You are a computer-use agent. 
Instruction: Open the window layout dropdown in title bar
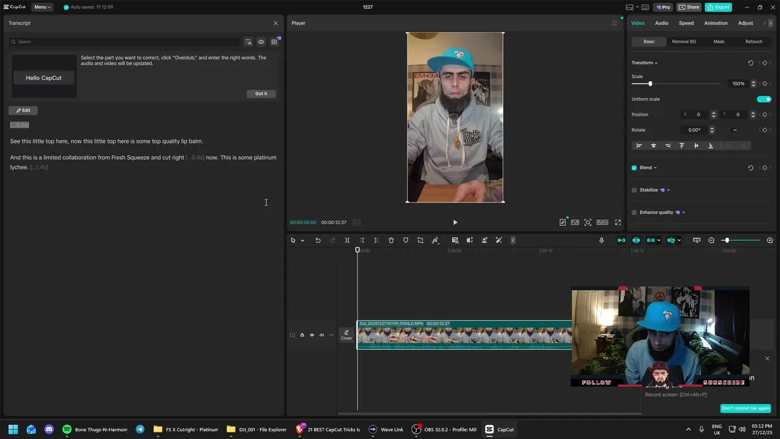[x=638, y=7]
